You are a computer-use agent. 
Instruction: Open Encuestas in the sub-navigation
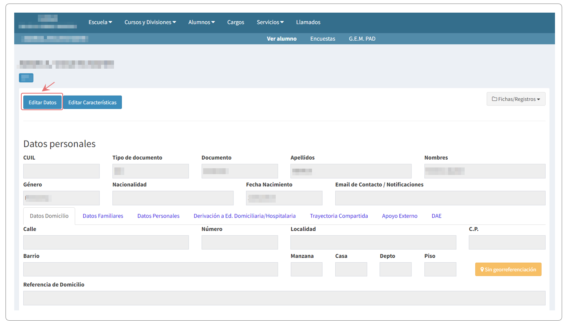323,39
